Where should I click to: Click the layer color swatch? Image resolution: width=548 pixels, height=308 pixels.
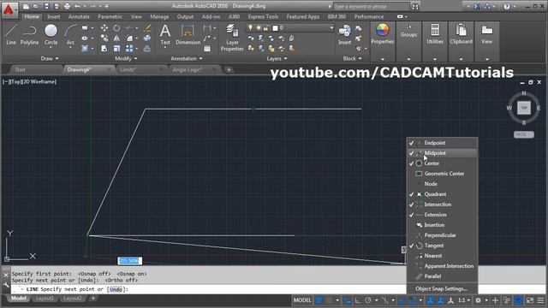point(275,28)
